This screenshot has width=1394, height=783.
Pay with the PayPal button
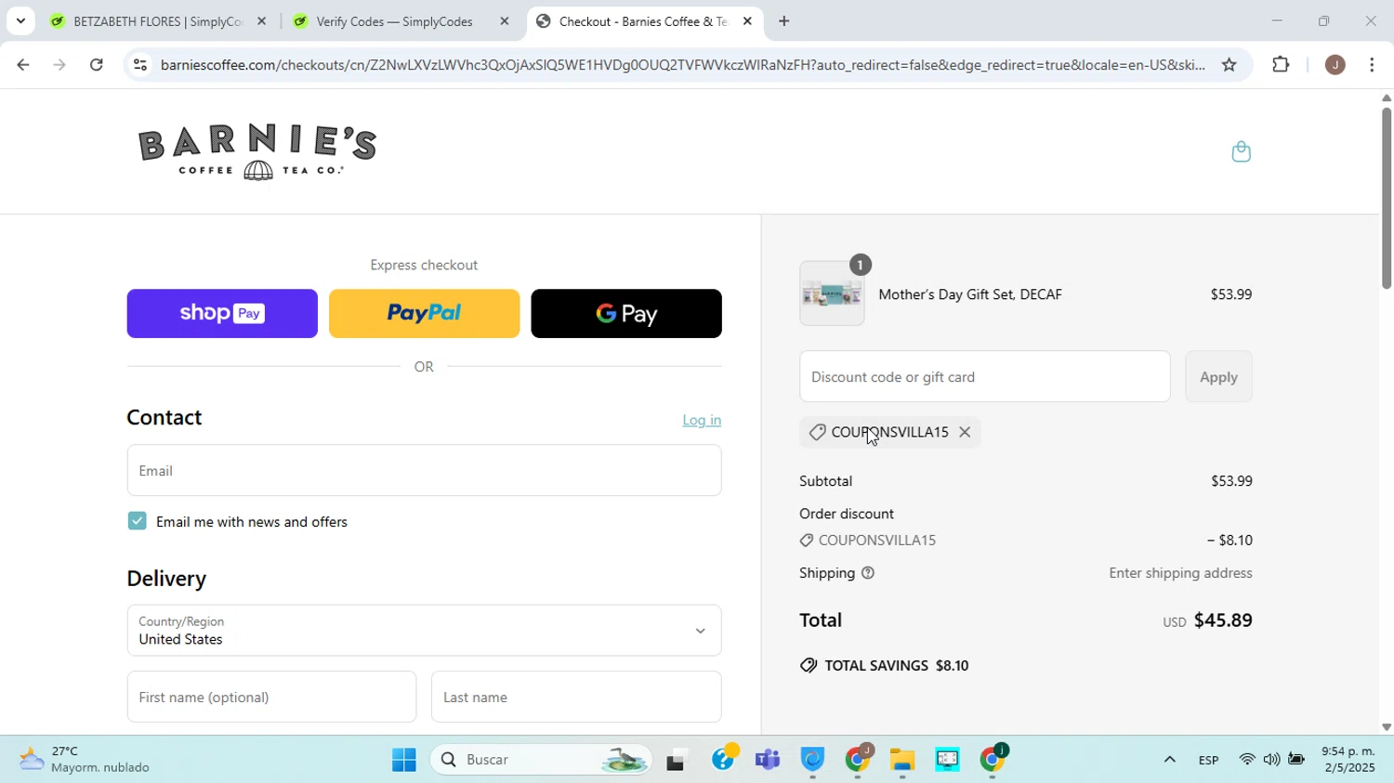click(424, 313)
